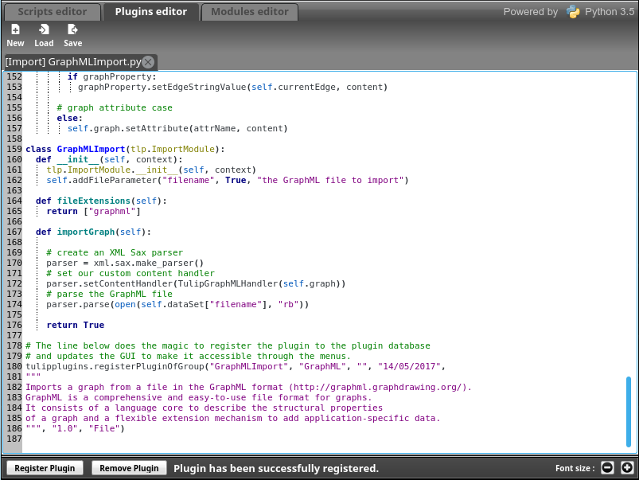
Task: Click the def importGraph line
Action: point(92,232)
